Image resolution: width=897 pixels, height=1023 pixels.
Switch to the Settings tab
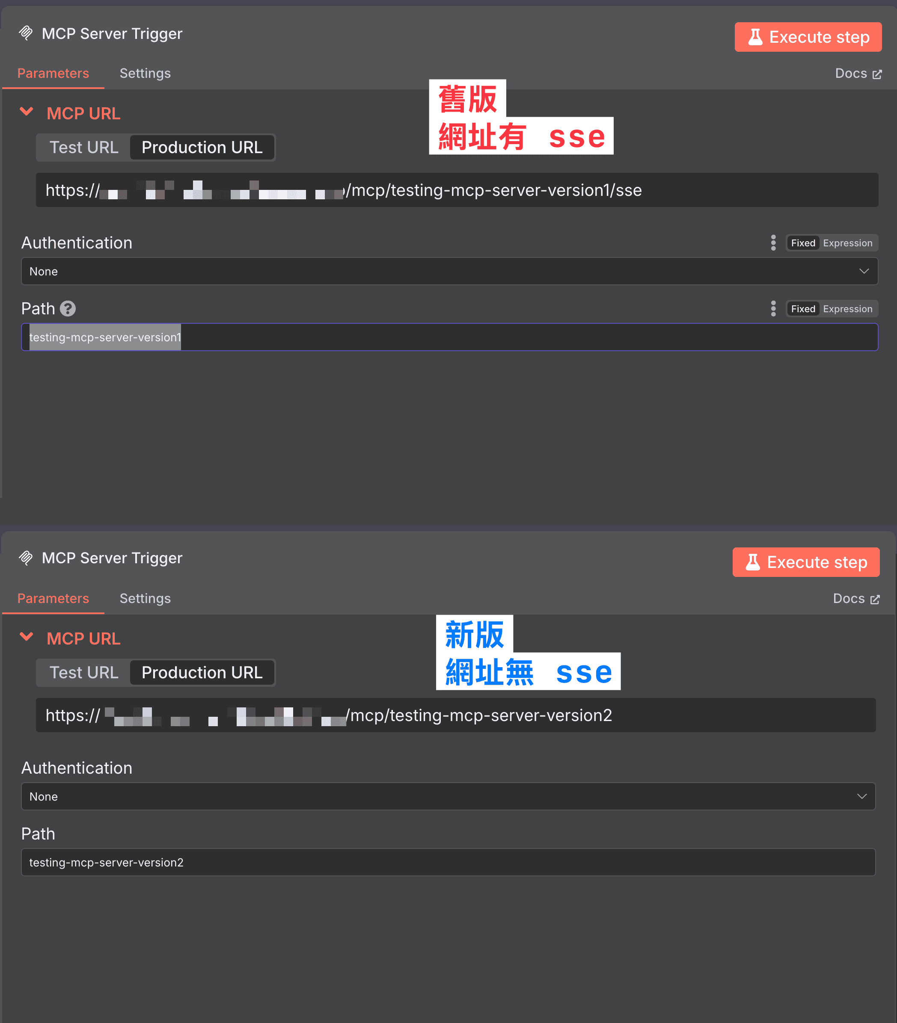(x=145, y=73)
